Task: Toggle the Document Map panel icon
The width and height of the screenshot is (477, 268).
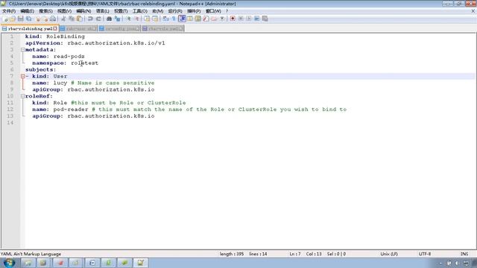Action: pyautogui.click(x=198, y=19)
